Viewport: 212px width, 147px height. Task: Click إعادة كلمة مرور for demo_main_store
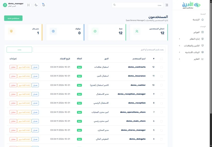(24, 121)
